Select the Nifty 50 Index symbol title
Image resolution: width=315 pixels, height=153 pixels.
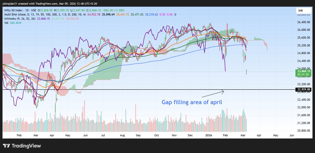(x=13, y=11)
